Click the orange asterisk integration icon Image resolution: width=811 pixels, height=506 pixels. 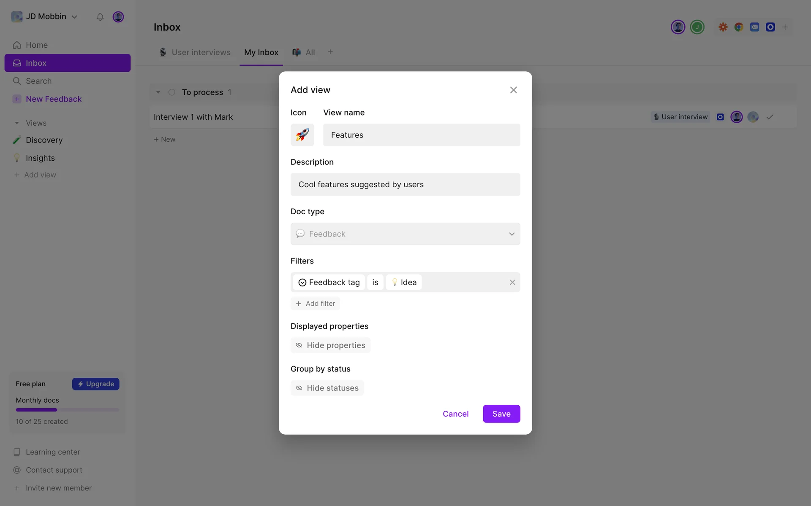[x=723, y=27]
